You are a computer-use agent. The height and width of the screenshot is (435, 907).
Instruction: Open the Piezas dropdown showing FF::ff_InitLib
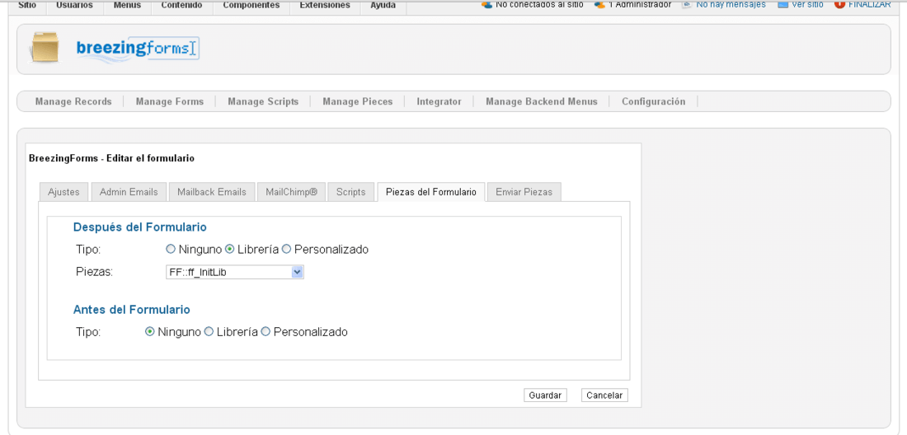pos(234,272)
